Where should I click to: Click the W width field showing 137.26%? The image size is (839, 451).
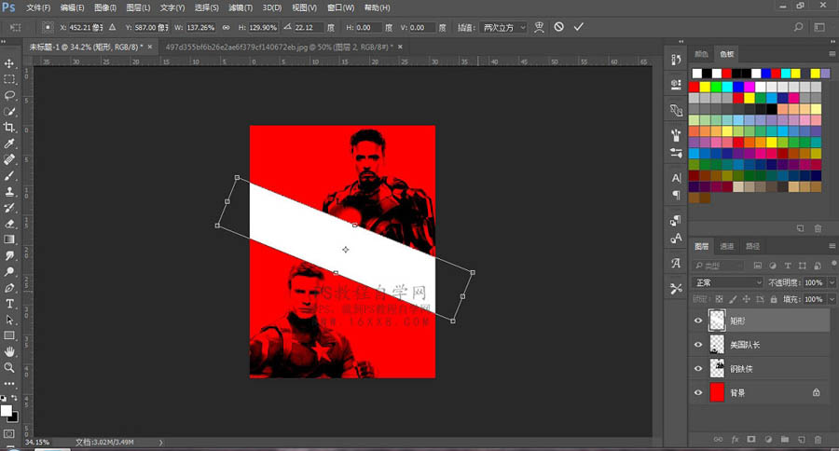200,27
